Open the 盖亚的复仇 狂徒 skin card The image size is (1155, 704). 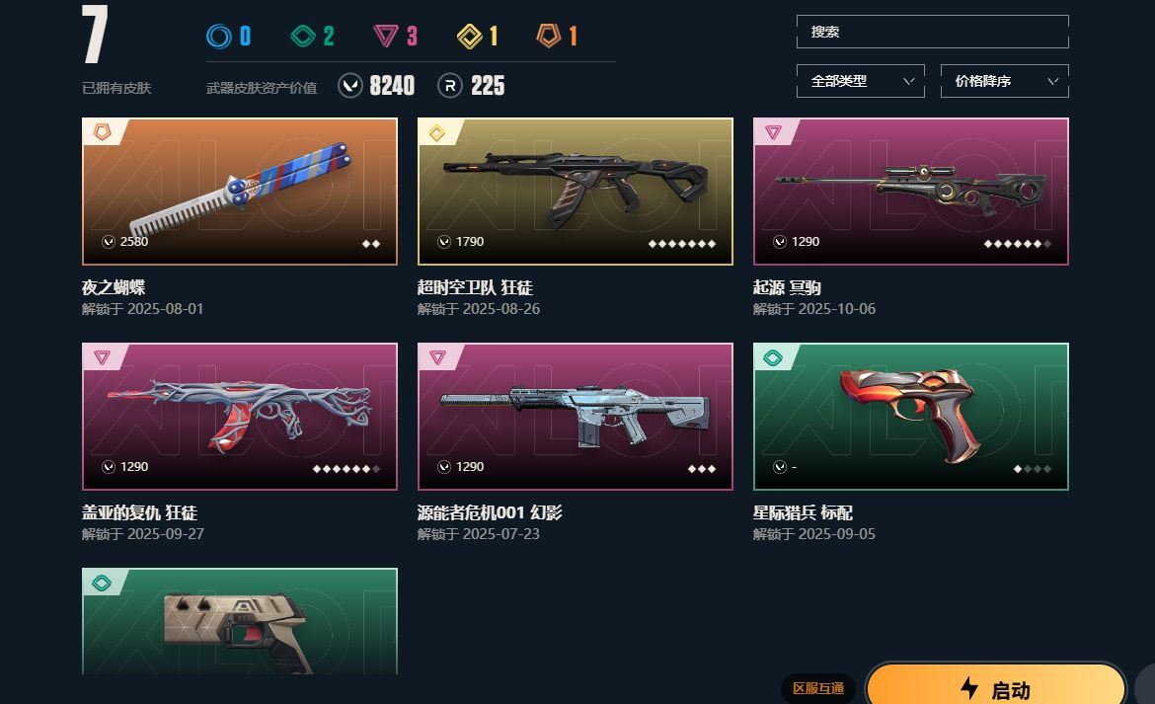(240, 416)
